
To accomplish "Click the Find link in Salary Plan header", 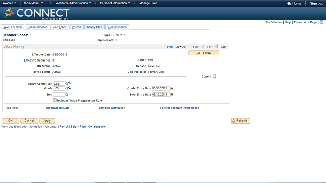I will point(170,47).
